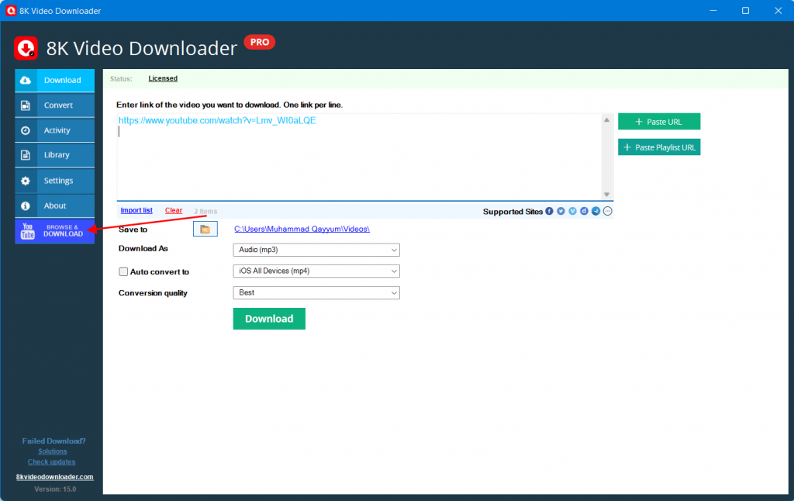Close the 8K Video Downloader window

pyautogui.click(x=778, y=11)
